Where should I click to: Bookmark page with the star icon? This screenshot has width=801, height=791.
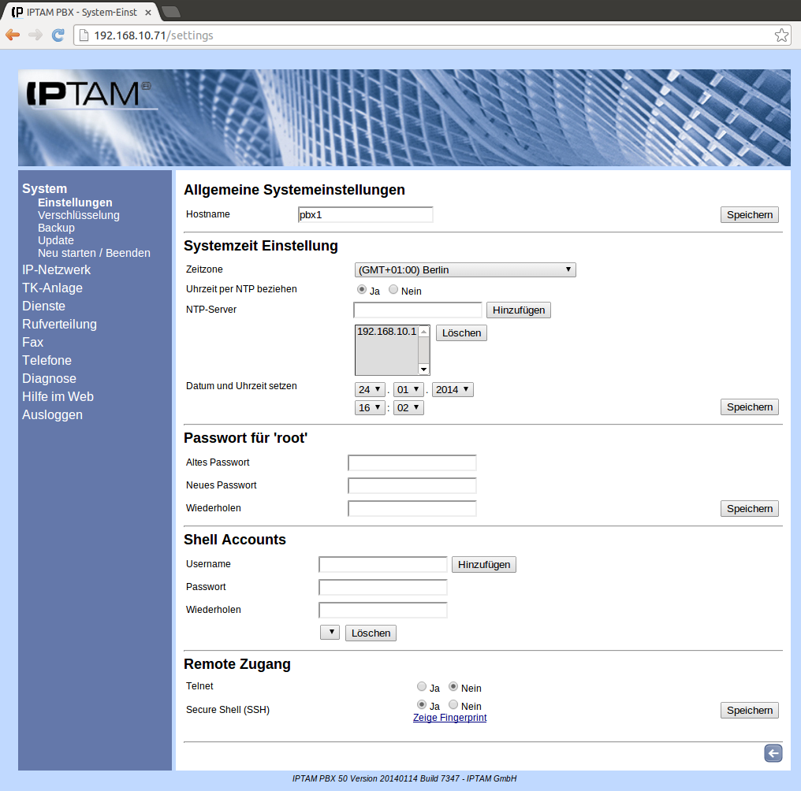tap(781, 35)
